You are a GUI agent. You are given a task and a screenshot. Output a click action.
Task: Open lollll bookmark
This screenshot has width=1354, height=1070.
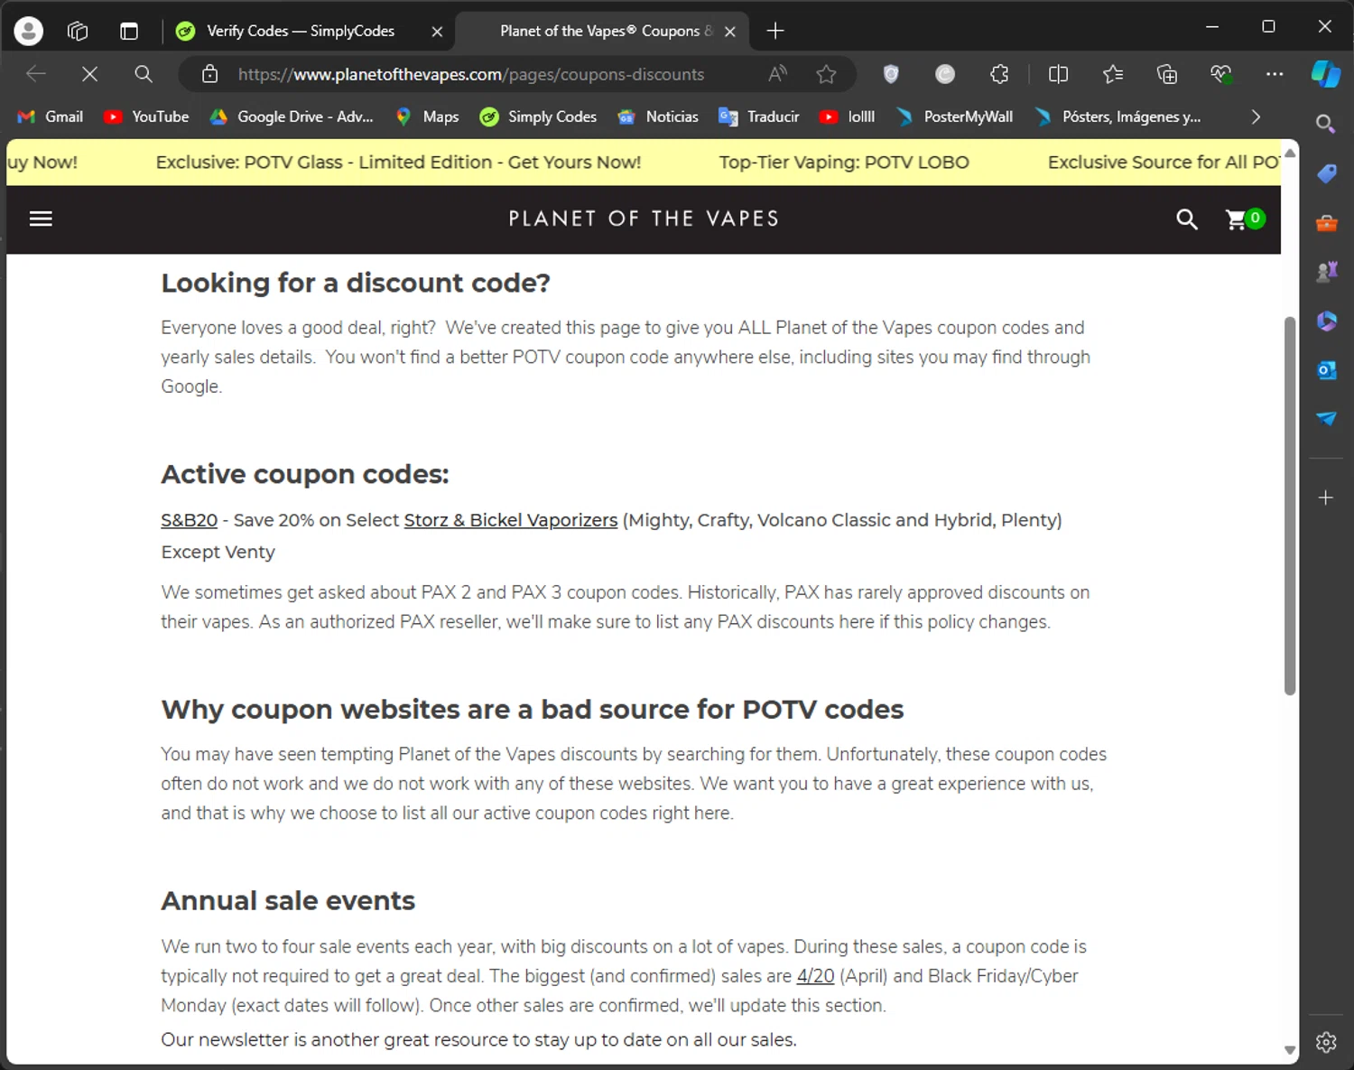847,116
